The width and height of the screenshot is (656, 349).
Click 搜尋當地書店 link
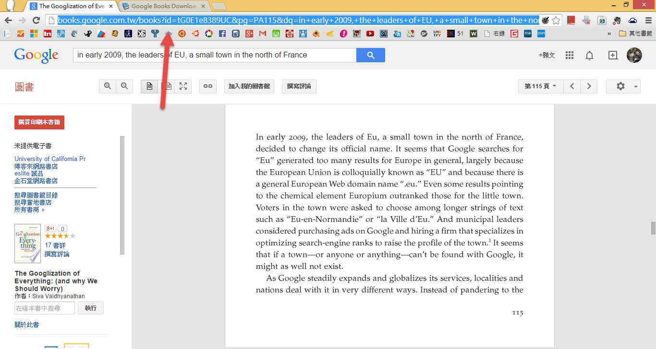[33, 202]
